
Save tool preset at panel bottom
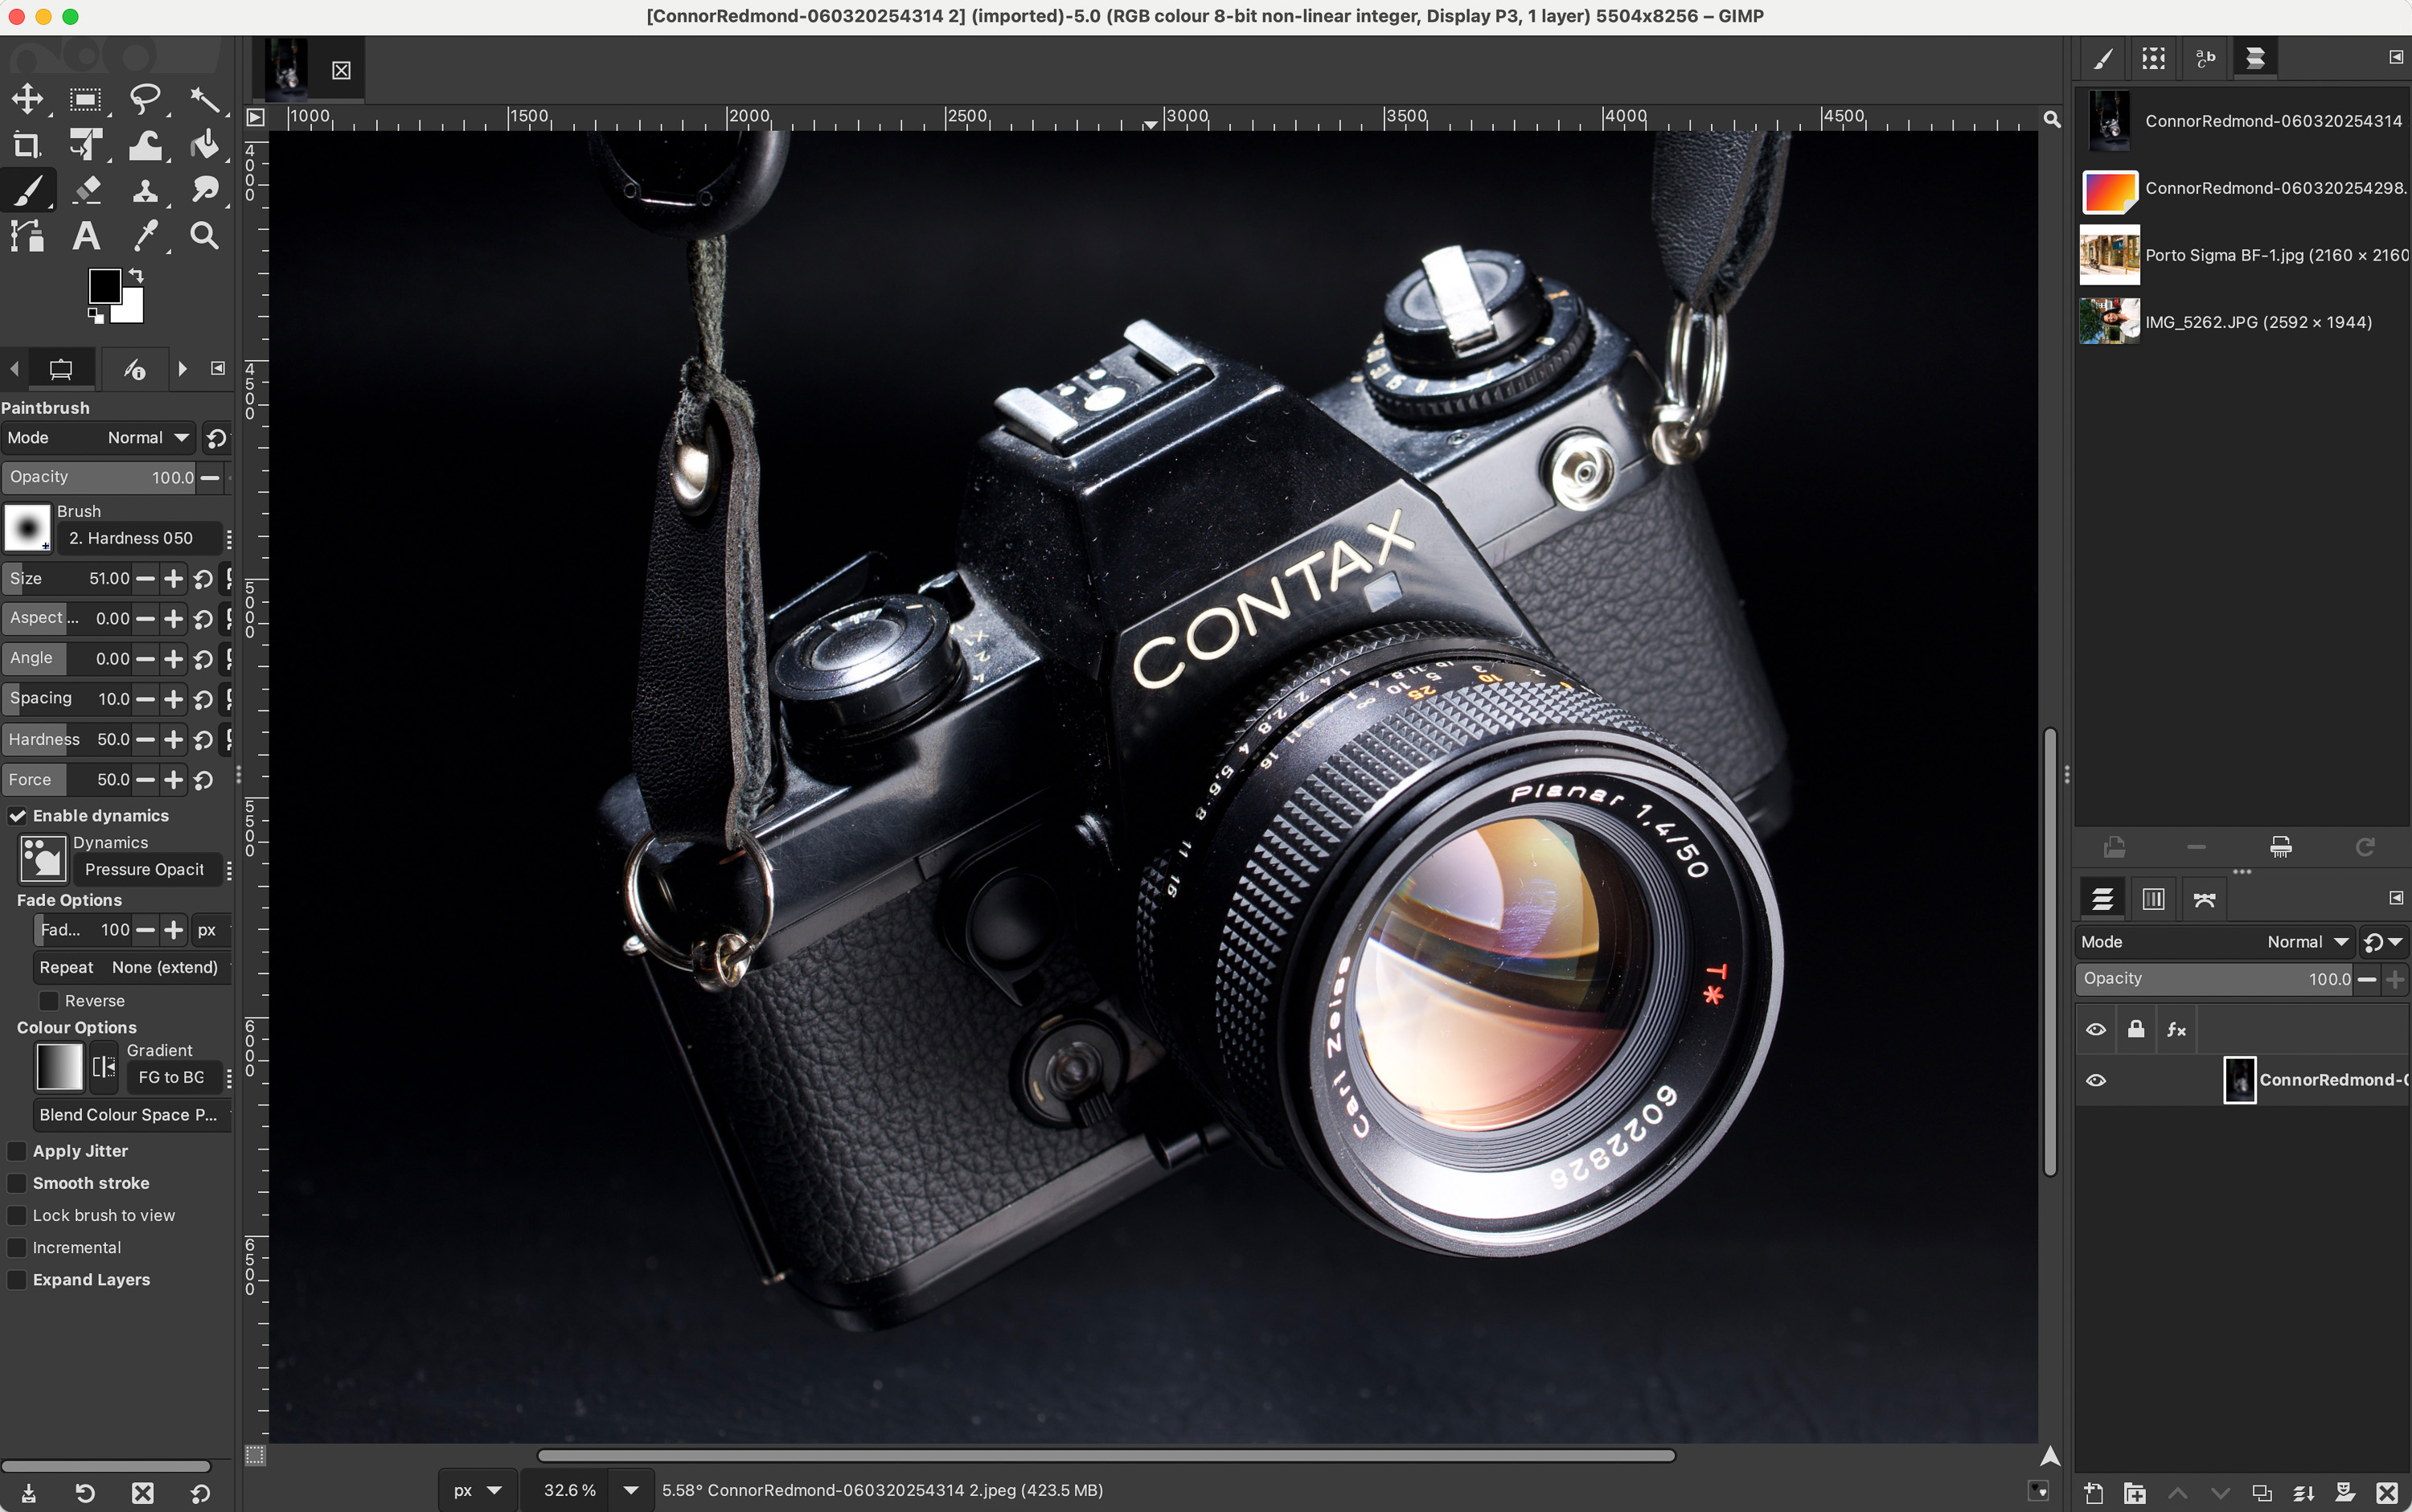click(x=28, y=1493)
